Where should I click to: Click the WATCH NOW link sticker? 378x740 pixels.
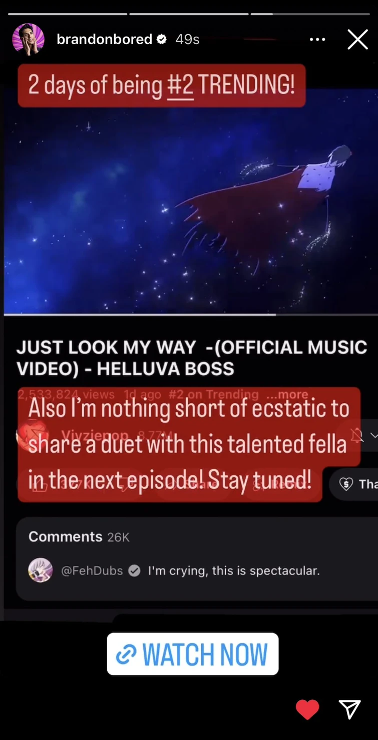[x=193, y=654]
